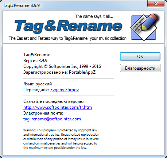Click 'The Easiest and Fastest way' tagline
167x158 pixels.
[x=68, y=38]
